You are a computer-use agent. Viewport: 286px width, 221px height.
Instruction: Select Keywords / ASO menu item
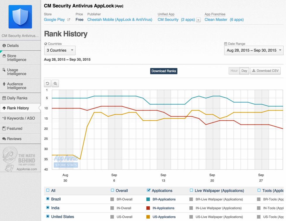(x=20, y=118)
